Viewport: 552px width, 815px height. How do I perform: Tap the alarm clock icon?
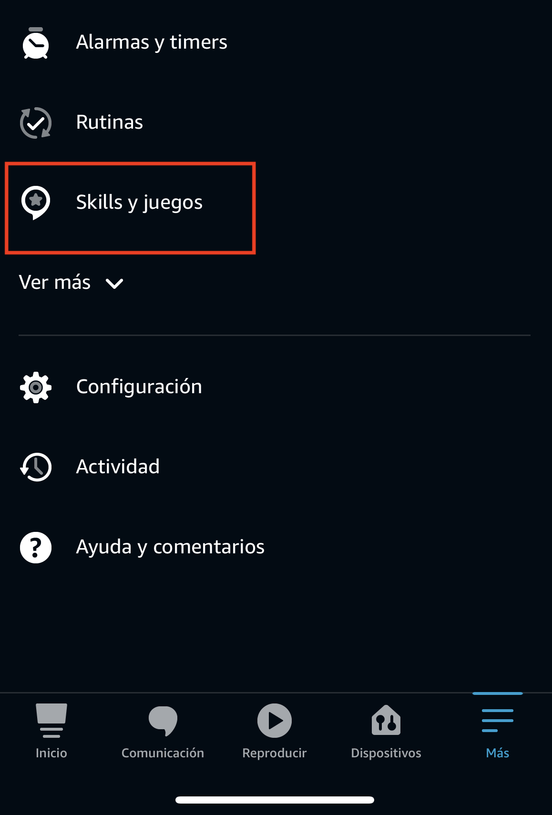[x=36, y=43]
